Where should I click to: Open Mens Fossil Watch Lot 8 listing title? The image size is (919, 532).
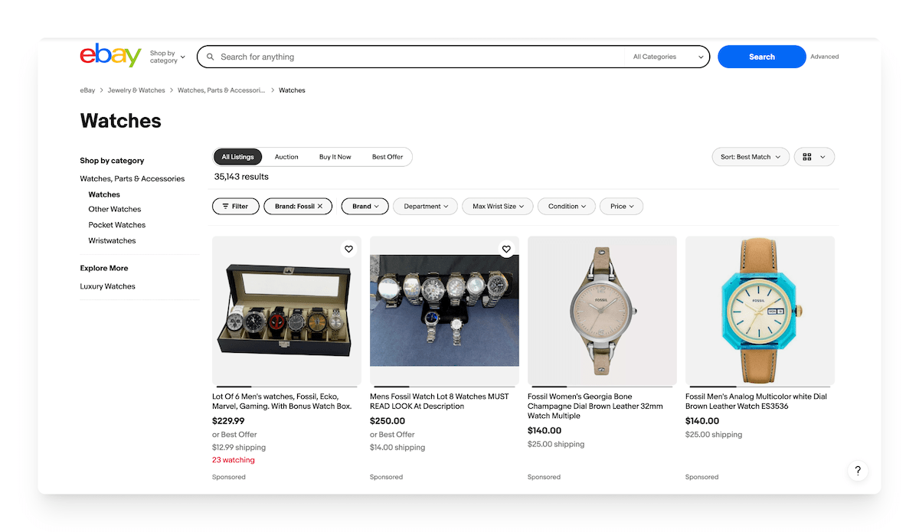pyautogui.click(x=440, y=401)
